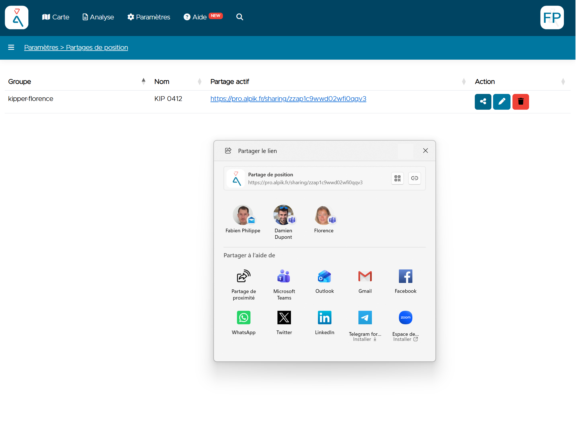Open the Paramètres menu

click(x=149, y=17)
